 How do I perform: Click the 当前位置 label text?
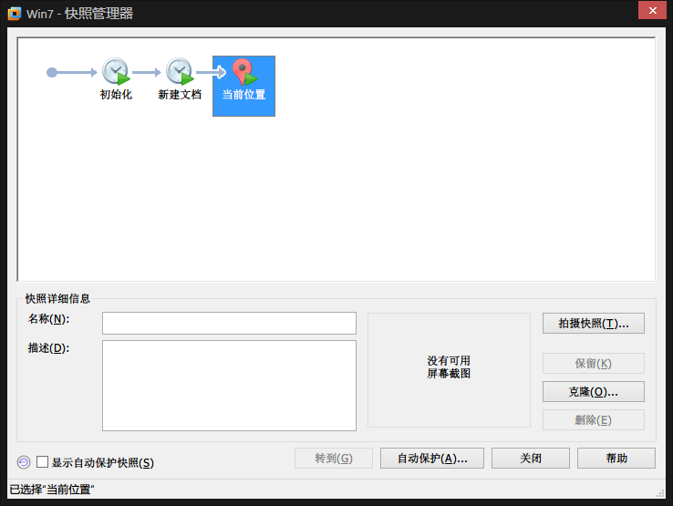pos(243,95)
